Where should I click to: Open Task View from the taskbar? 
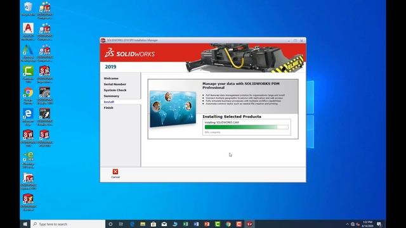point(121,224)
